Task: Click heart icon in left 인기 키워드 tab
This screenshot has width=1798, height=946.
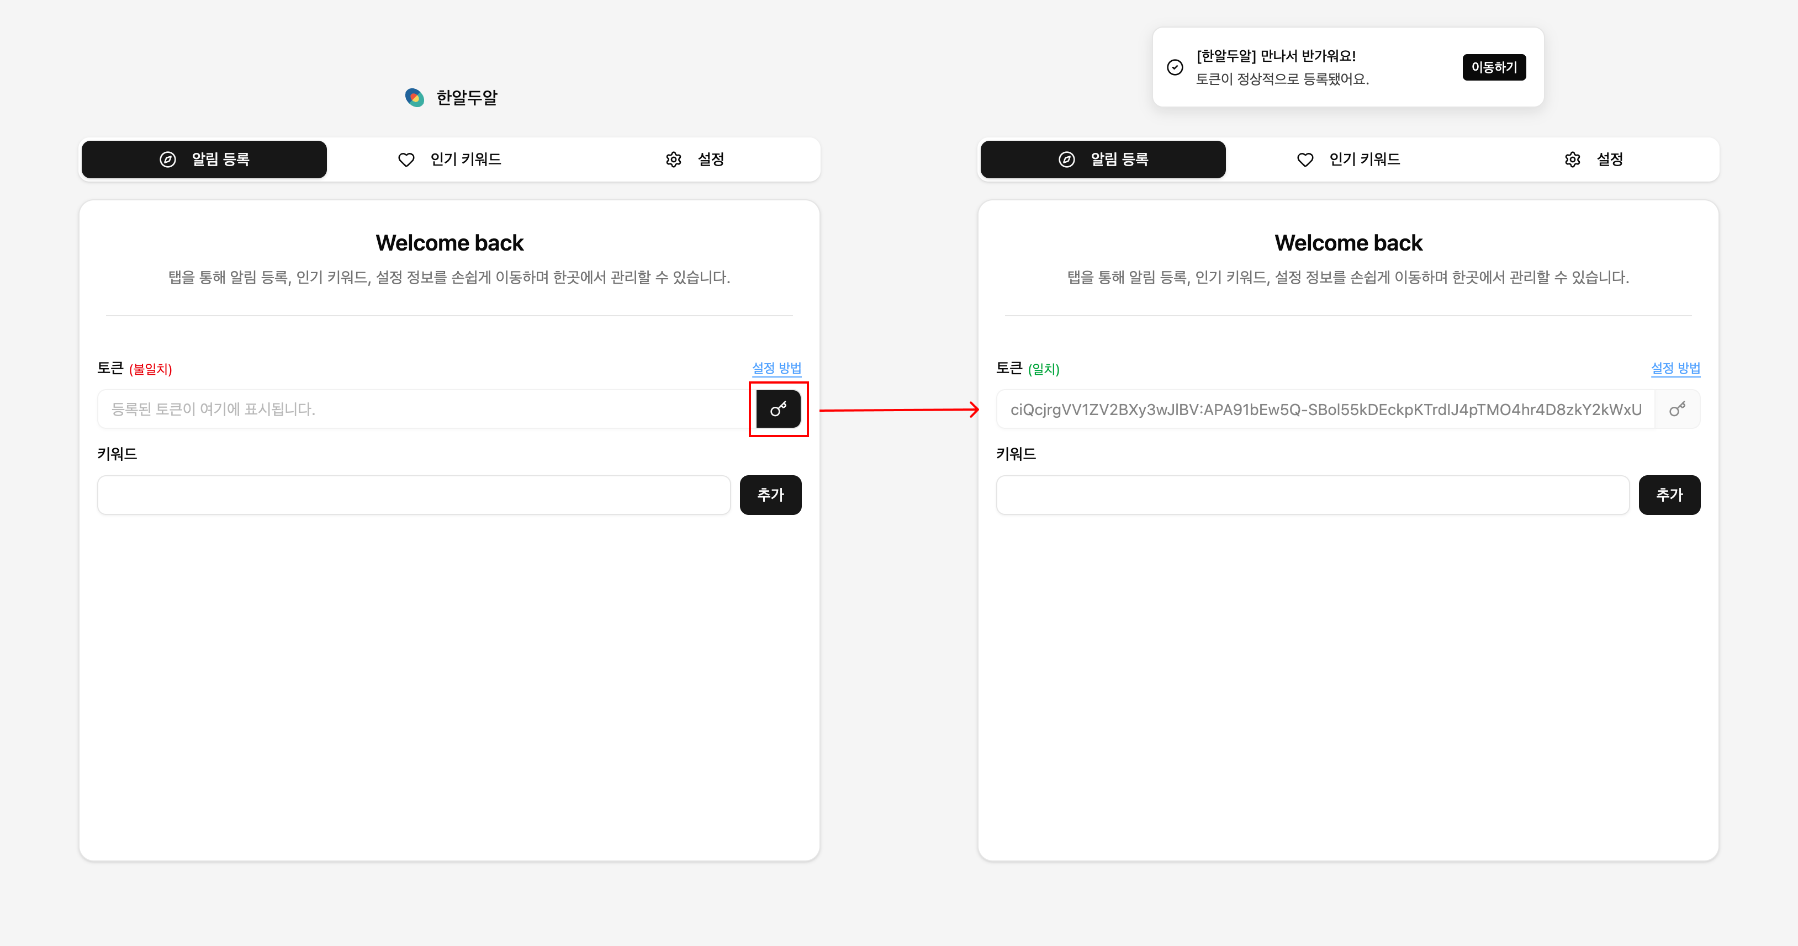Action: 406,160
